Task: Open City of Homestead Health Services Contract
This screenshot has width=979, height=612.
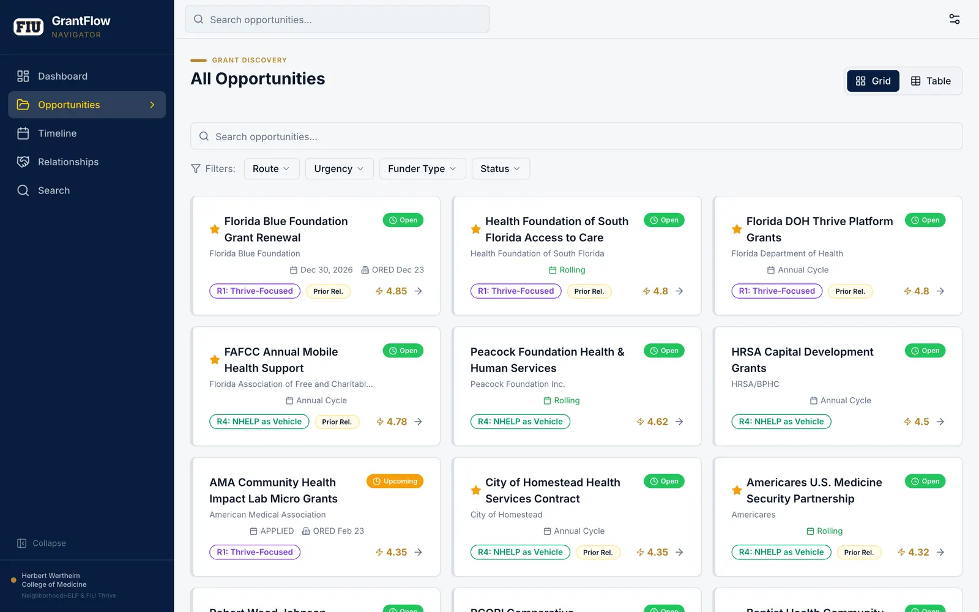Action: click(553, 490)
